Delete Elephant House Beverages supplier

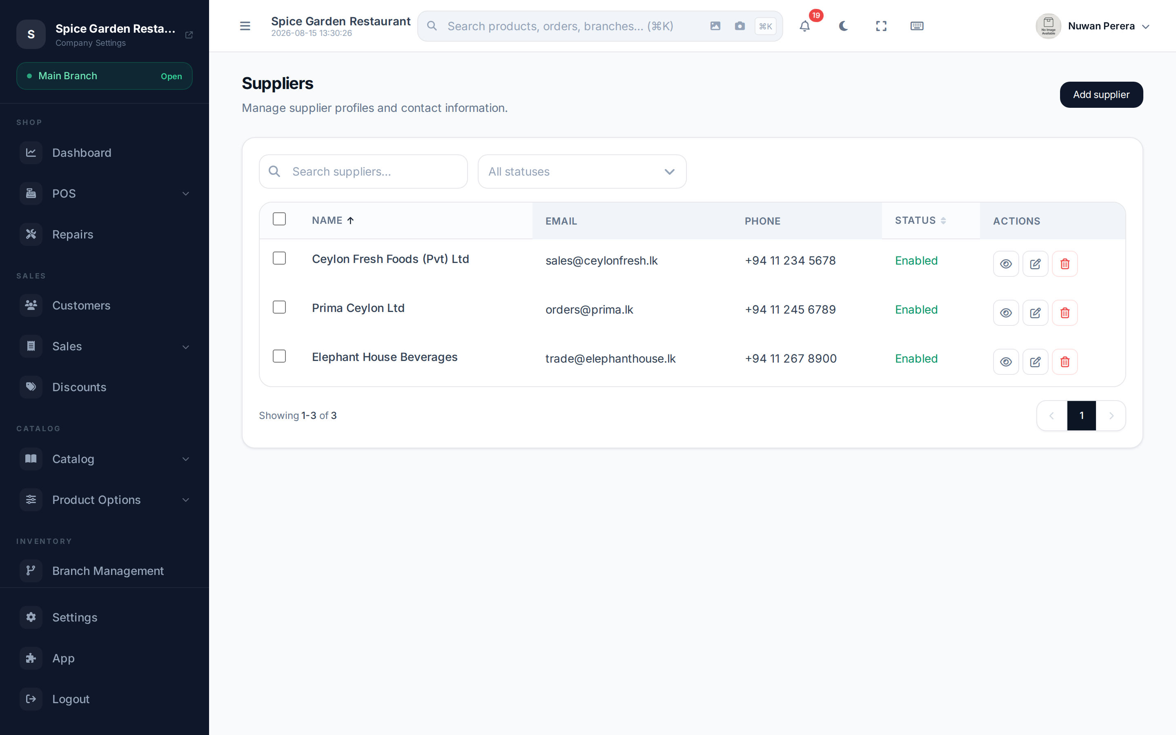pyautogui.click(x=1065, y=362)
